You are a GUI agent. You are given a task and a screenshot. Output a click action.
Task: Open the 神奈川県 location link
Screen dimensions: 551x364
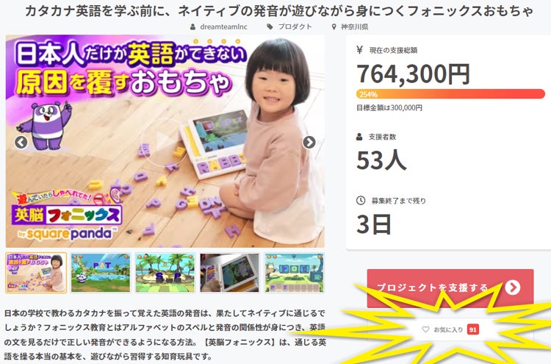[x=355, y=26]
